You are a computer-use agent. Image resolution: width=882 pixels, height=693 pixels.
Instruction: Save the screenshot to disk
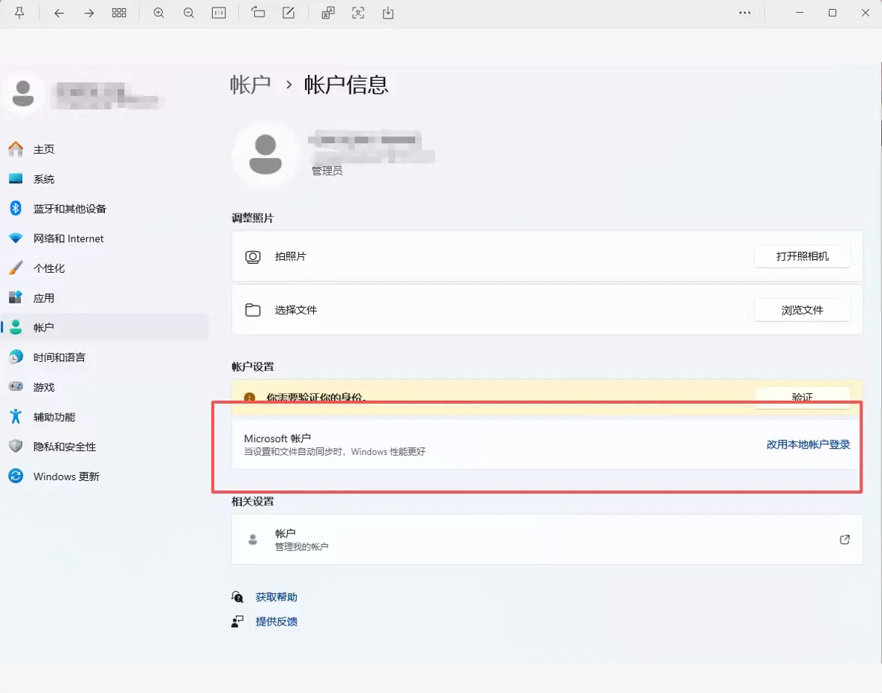388,13
